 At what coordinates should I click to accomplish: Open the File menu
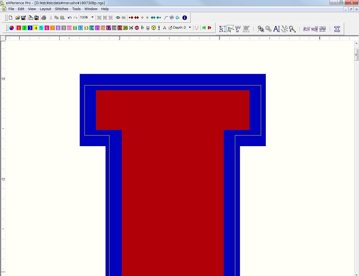click(11, 9)
